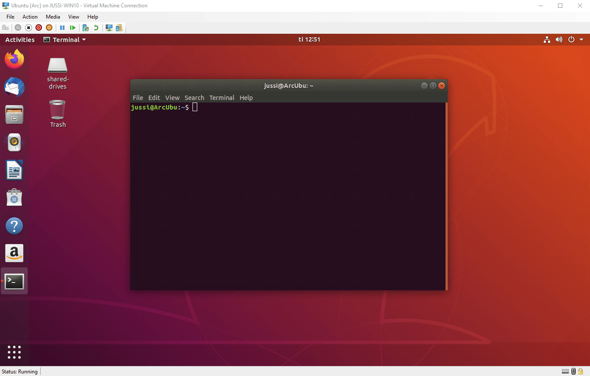Open Ubuntu Software from the dock
The image size is (590, 376).
point(14,198)
